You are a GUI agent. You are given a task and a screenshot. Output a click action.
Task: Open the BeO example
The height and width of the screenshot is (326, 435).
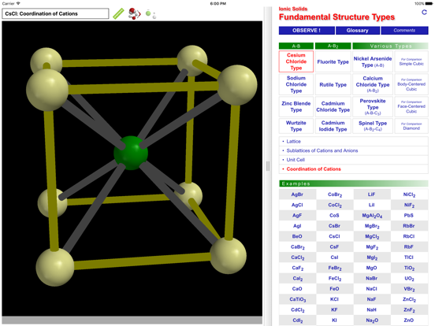pyautogui.click(x=297, y=236)
